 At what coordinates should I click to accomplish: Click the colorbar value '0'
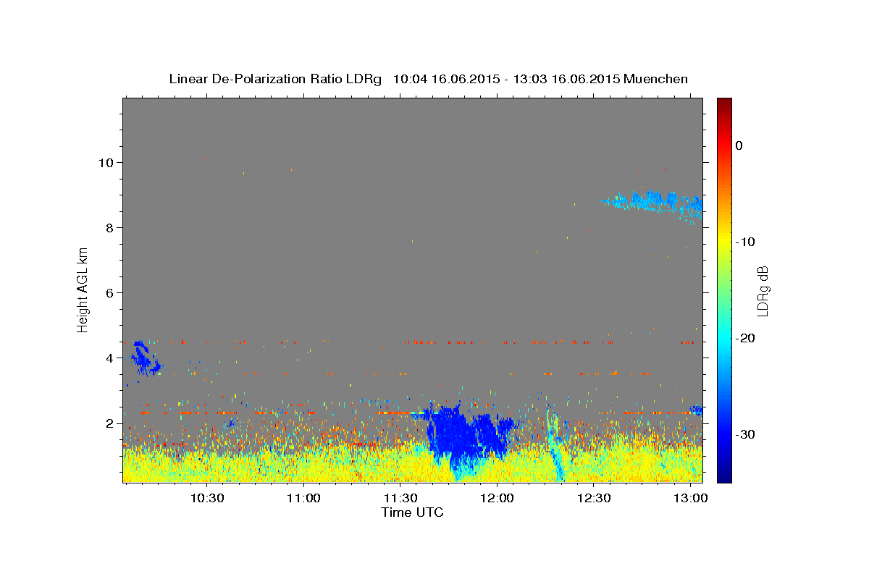coord(739,145)
